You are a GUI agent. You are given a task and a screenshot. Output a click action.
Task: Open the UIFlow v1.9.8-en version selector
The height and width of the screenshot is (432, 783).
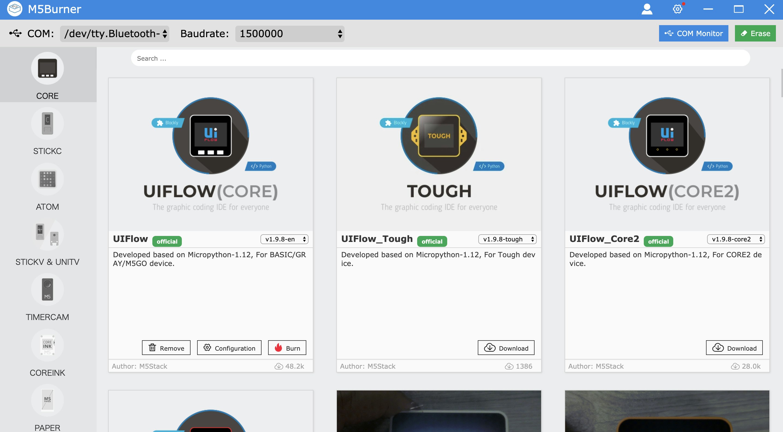click(x=284, y=239)
